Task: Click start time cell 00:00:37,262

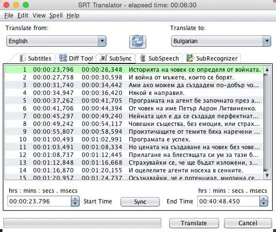Action: (x=53, y=101)
